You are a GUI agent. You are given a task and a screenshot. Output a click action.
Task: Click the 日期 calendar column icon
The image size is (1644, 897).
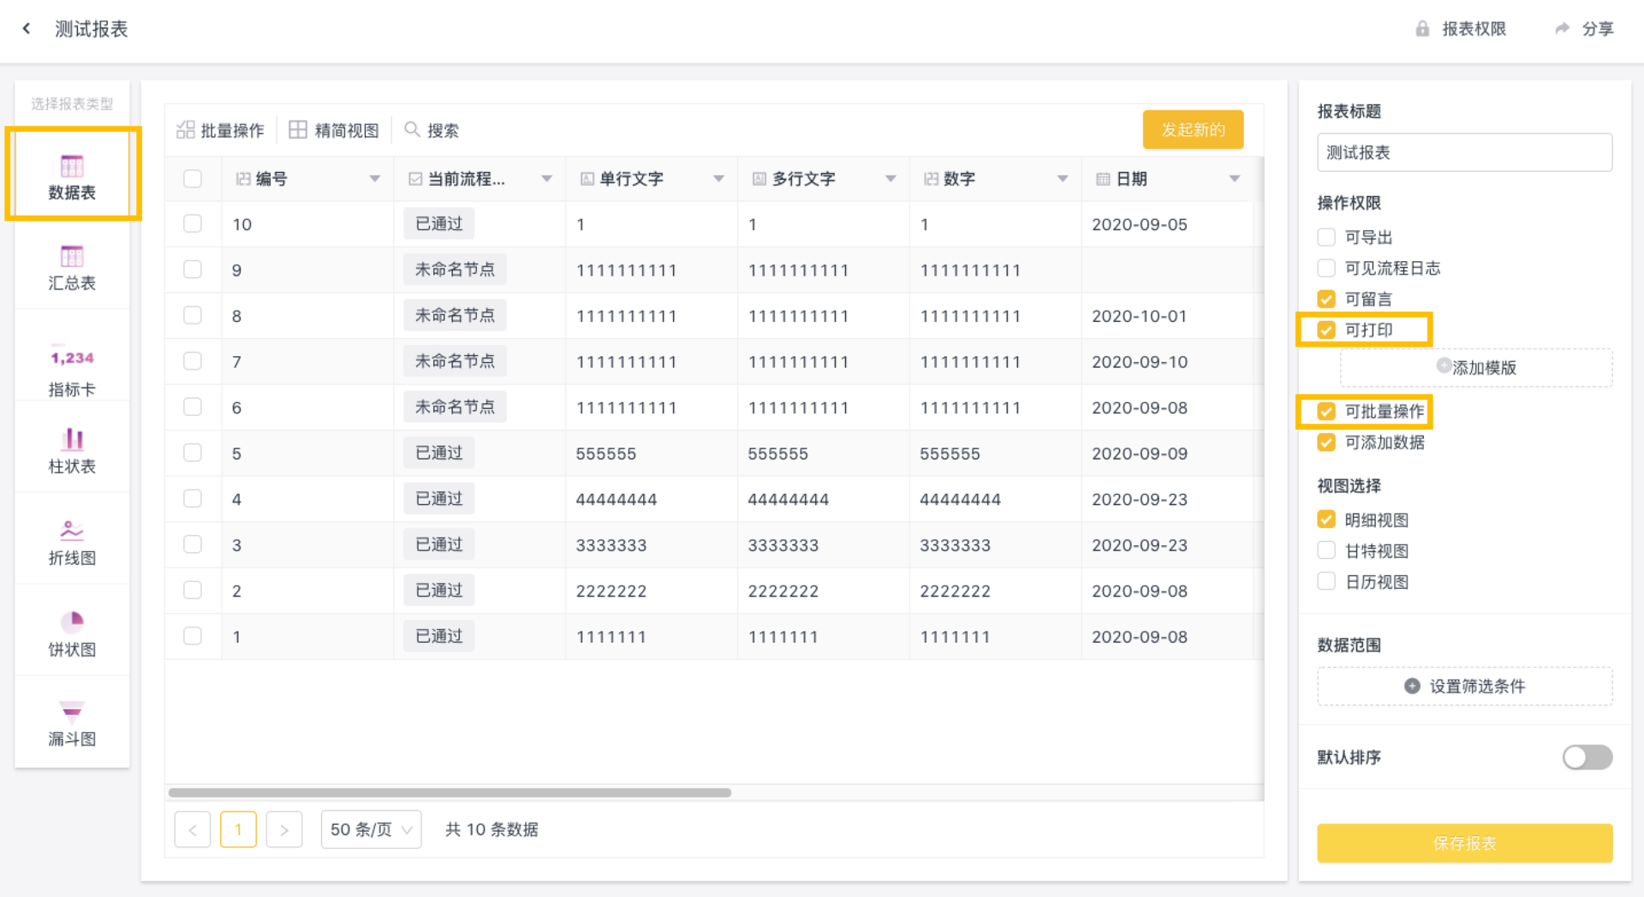(1104, 179)
